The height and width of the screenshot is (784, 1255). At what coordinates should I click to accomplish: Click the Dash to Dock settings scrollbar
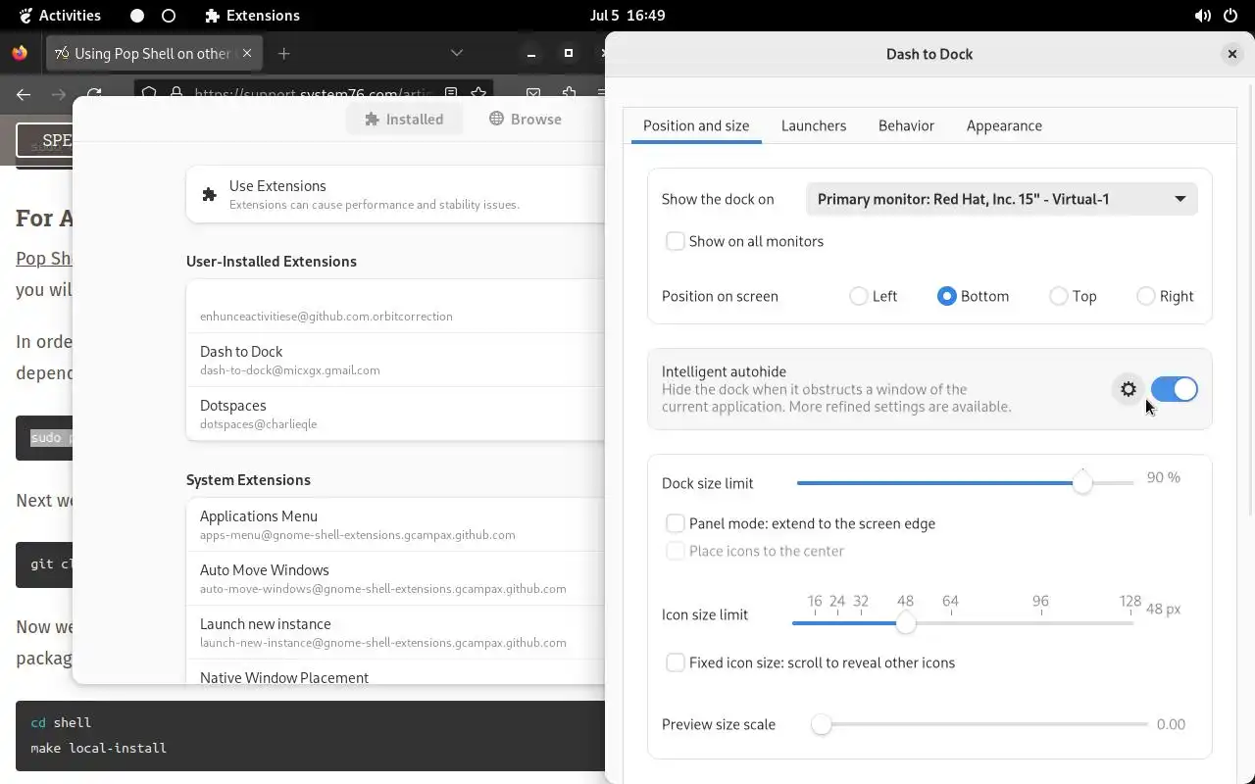coord(1249,298)
